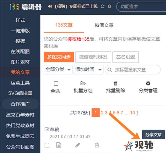The image size is (166, 153).
Task: Expand the 添加时间 sort dropdown
Action: [x=89, y=70]
